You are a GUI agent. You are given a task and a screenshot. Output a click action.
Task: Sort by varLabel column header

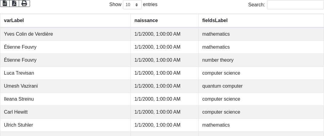click(14, 21)
